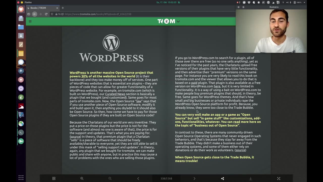This screenshot has height=182, width=323.
Task: Go to the next book page
Action: [x=194, y=178]
